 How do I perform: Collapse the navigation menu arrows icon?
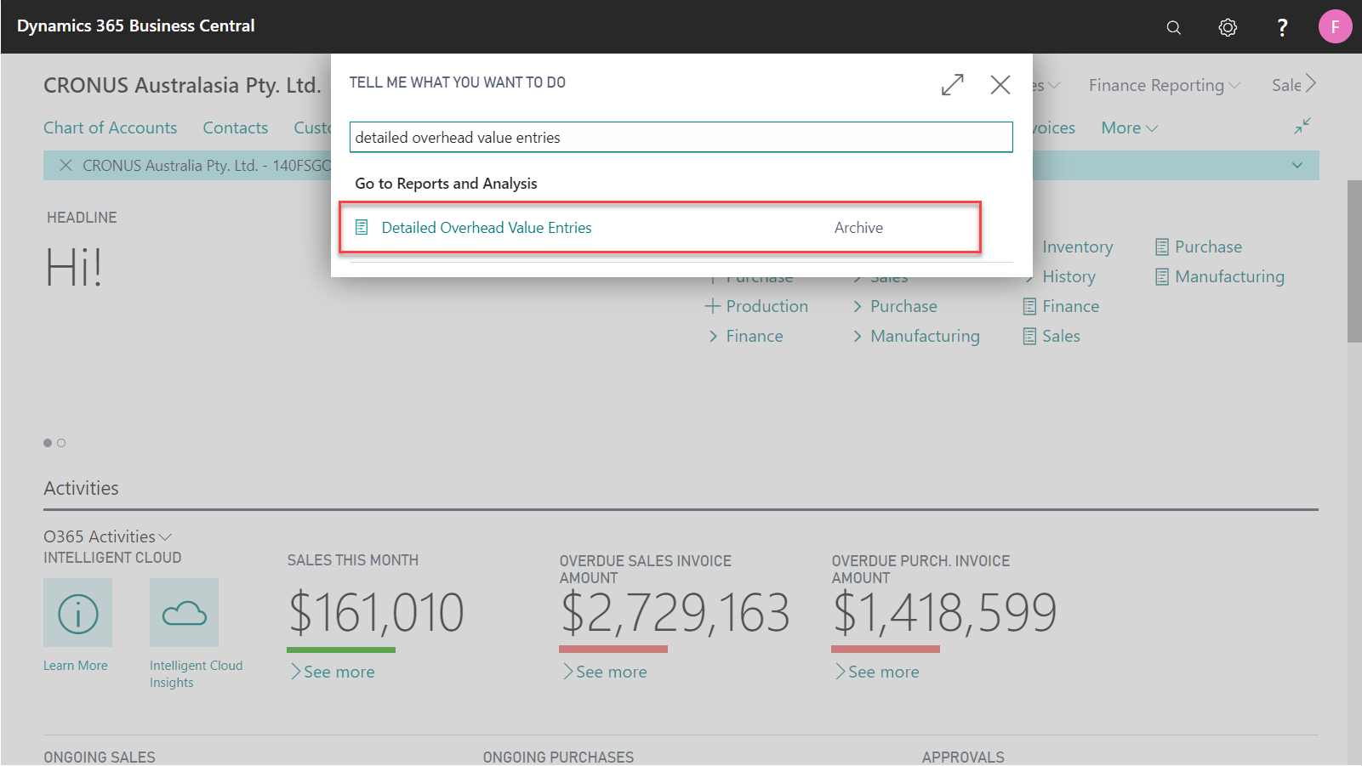1302,126
